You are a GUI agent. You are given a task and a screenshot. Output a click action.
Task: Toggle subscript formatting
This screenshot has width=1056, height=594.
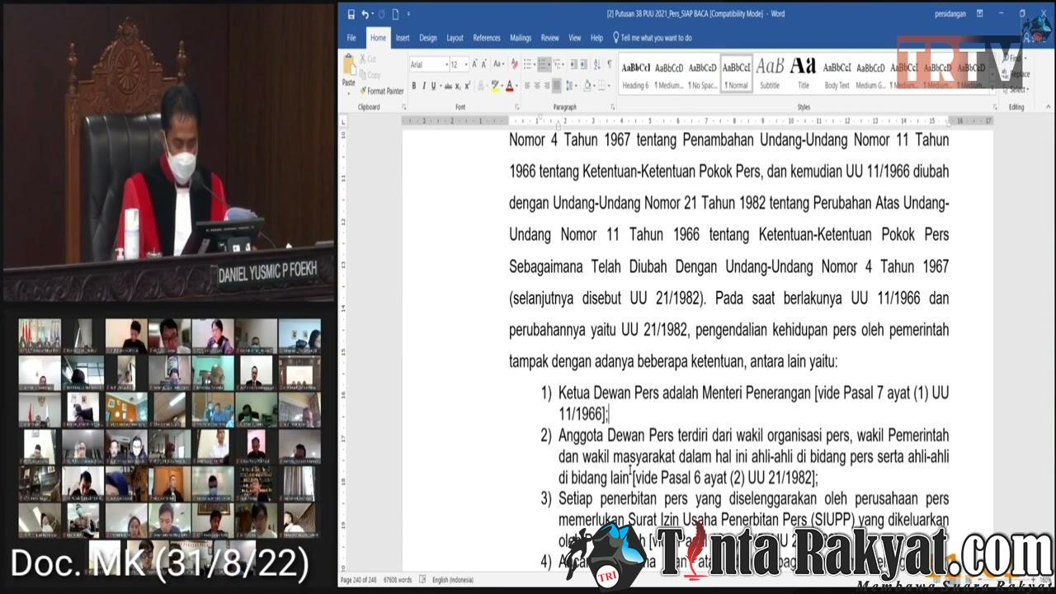point(458,86)
